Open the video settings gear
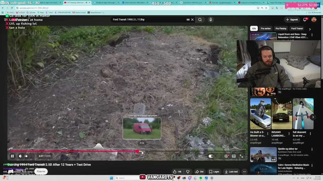This screenshot has height=181, width=323. click(226, 156)
